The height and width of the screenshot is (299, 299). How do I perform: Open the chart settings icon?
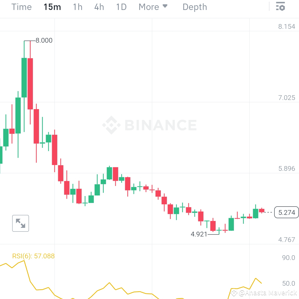[x=280, y=7]
